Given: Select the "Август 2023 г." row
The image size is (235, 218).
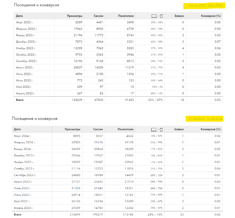Looking at the screenshot, I should pos(23,182).
